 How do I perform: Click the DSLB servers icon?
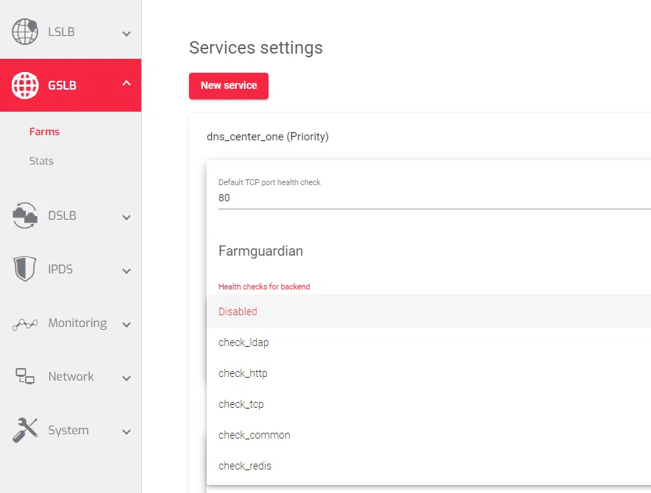(25, 215)
